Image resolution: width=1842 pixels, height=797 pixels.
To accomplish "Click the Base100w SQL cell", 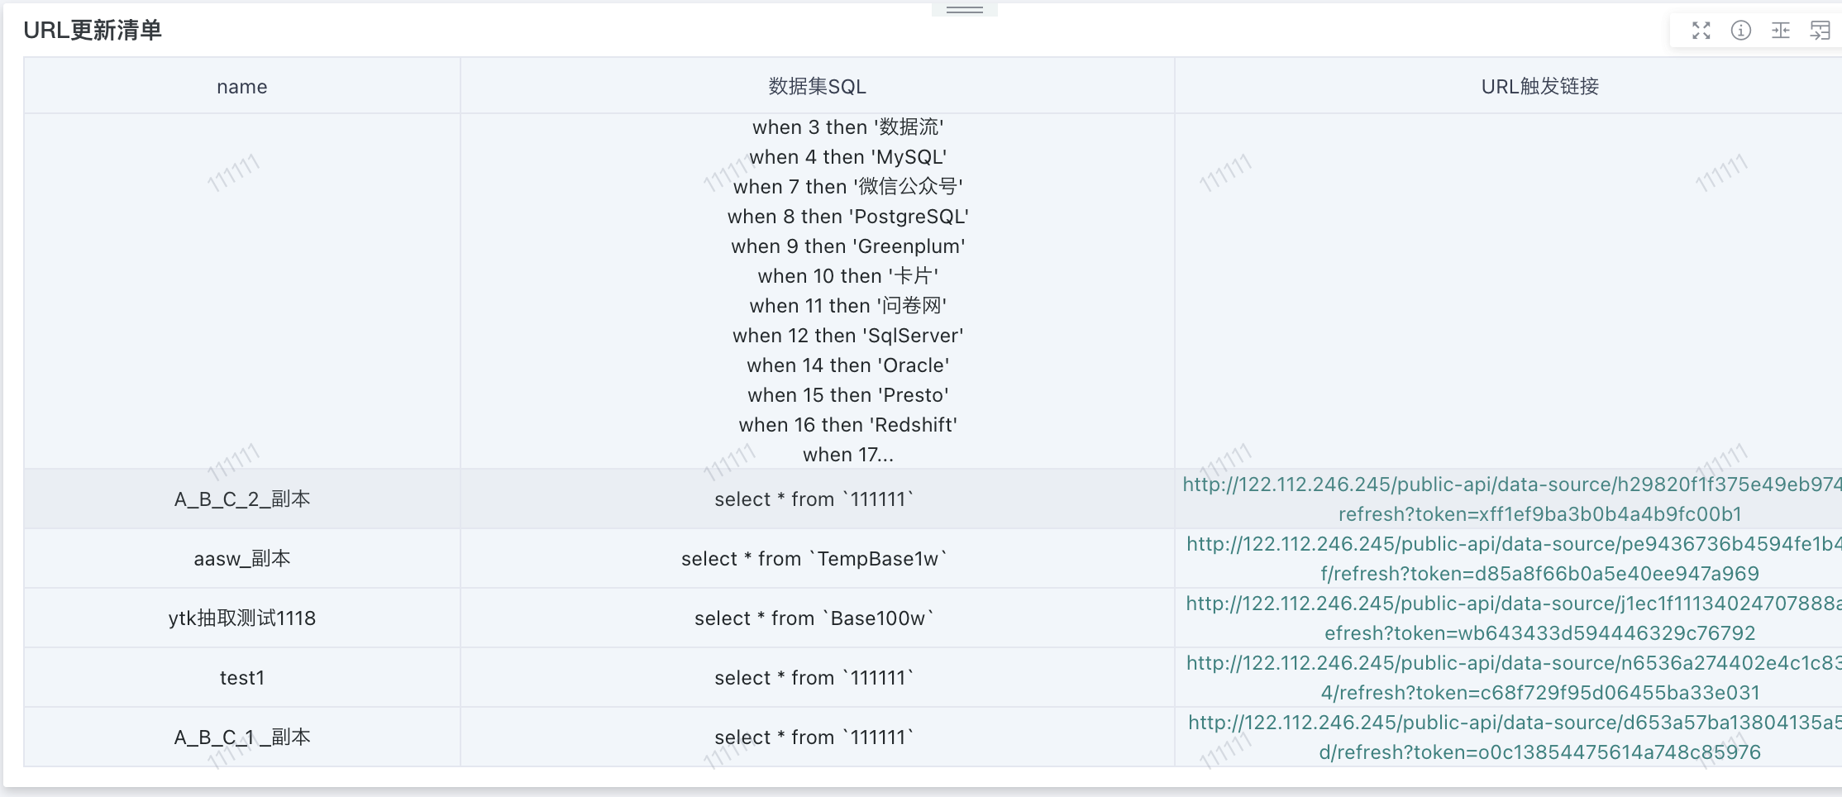I will [x=814, y=618].
